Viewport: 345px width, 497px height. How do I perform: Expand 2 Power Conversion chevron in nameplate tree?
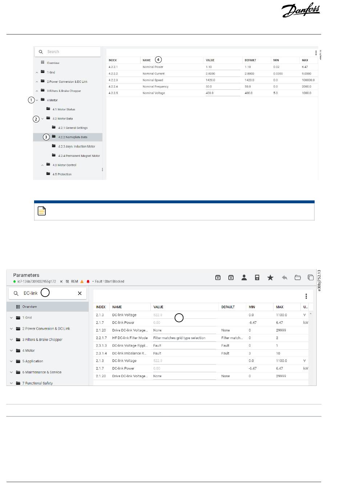[x=37, y=82]
